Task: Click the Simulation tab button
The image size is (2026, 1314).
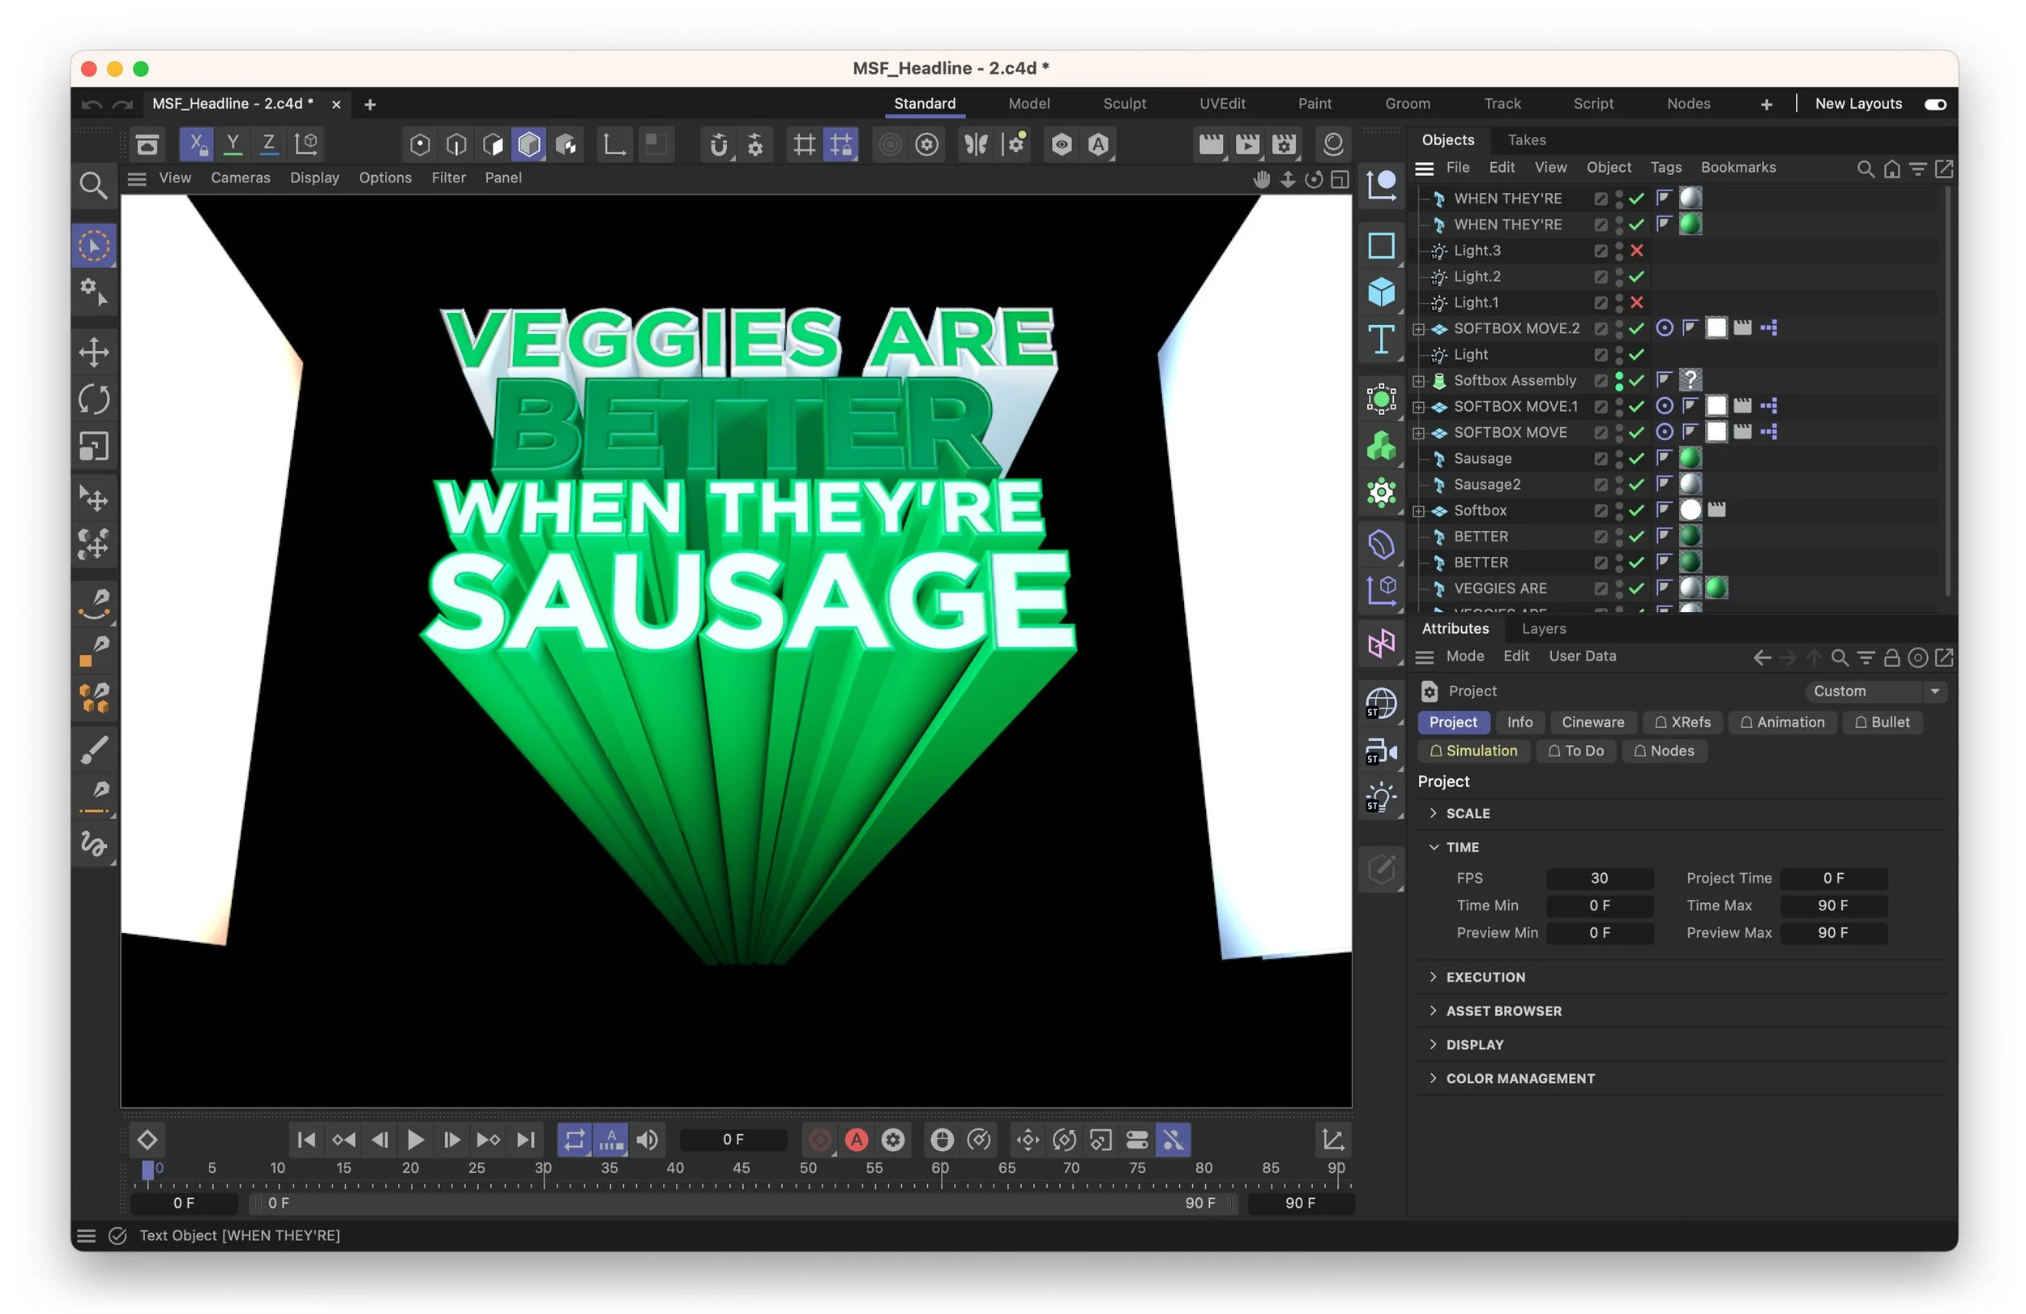Action: pyautogui.click(x=1472, y=751)
